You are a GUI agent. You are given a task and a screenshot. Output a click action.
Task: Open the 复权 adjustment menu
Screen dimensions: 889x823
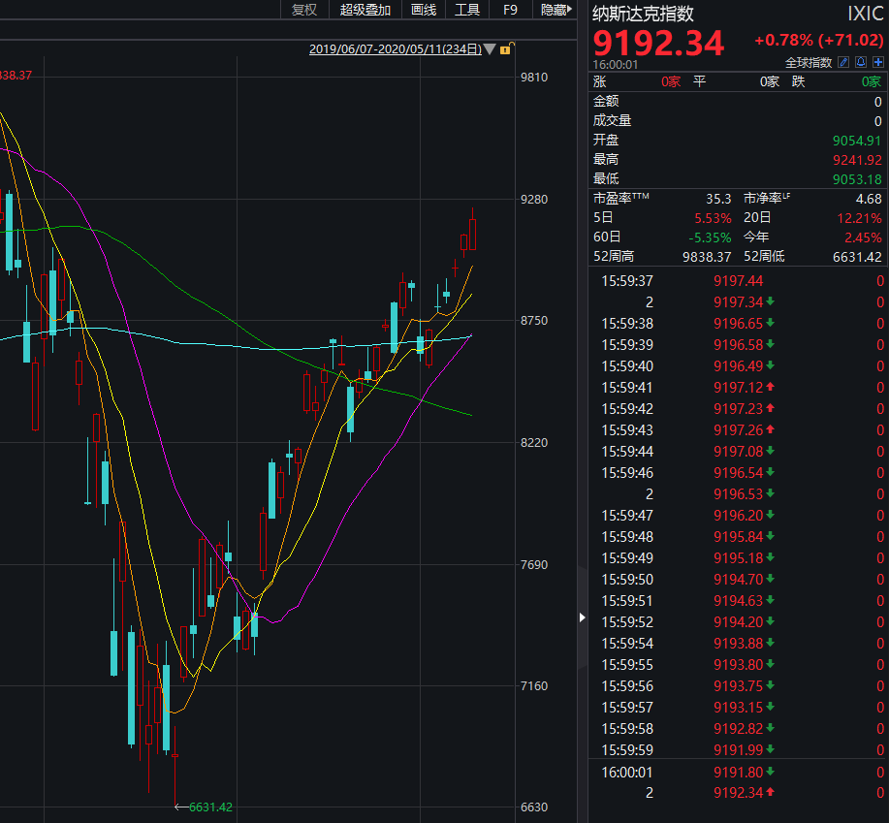pyautogui.click(x=304, y=10)
